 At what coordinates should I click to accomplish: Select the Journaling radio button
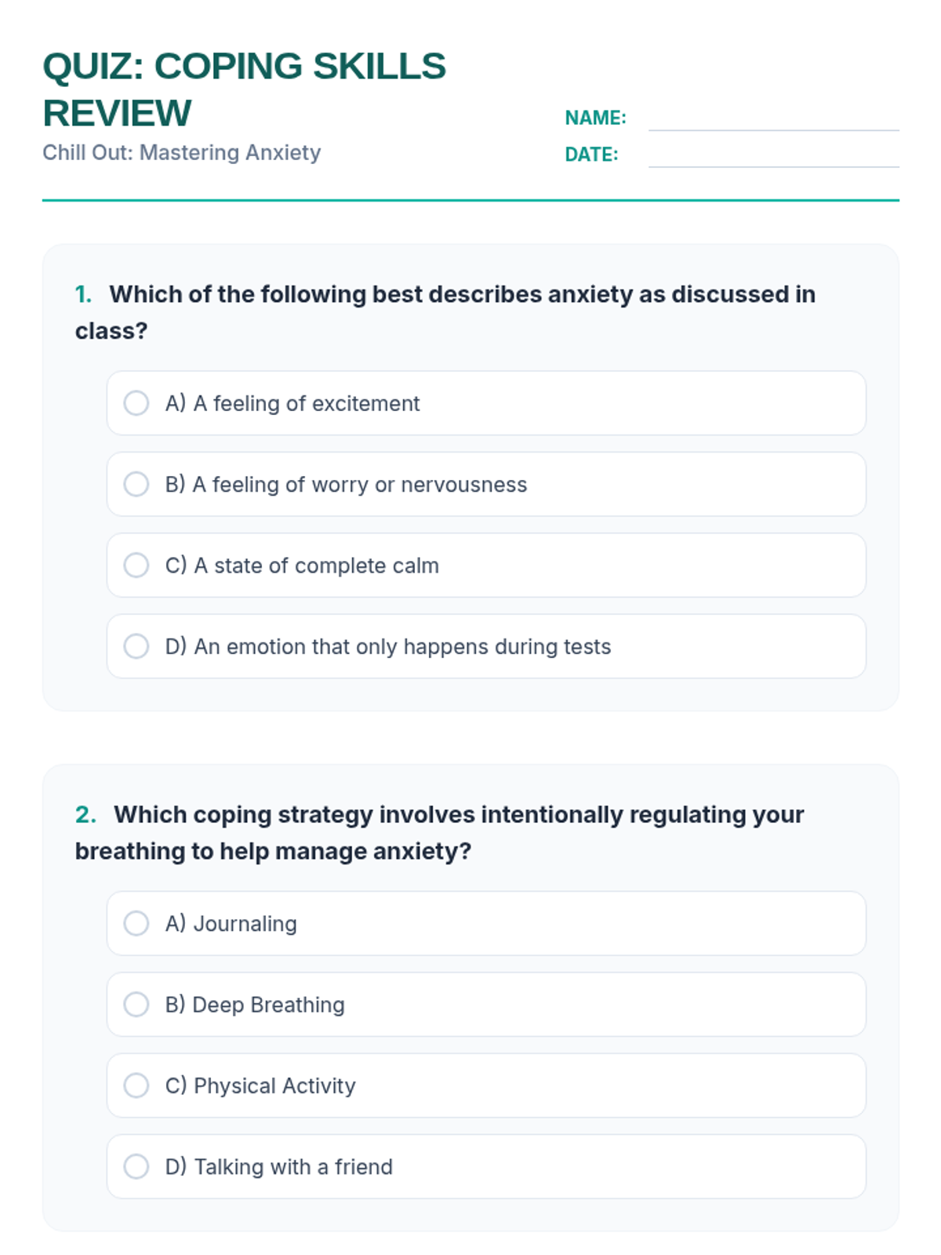[136, 923]
